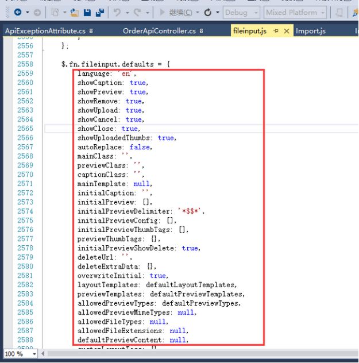Click the Open File folder icon
Image resolution: width=359 pixels, height=363 pixels.
click(75, 13)
